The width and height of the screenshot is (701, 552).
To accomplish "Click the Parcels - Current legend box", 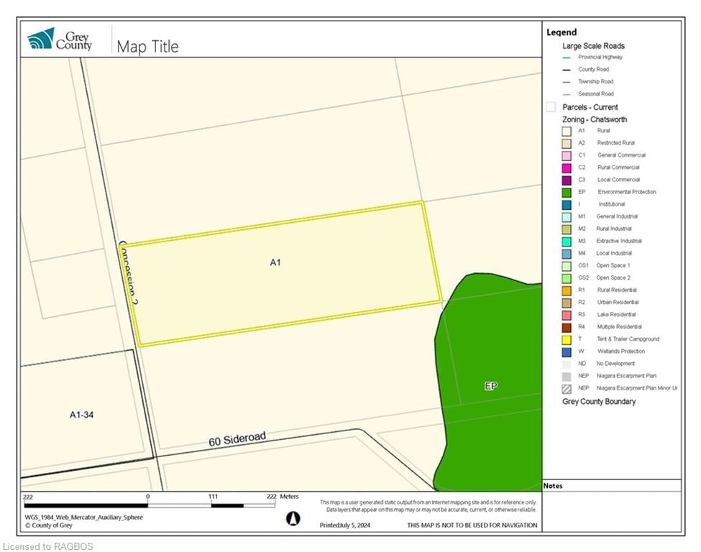I will coord(551,107).
